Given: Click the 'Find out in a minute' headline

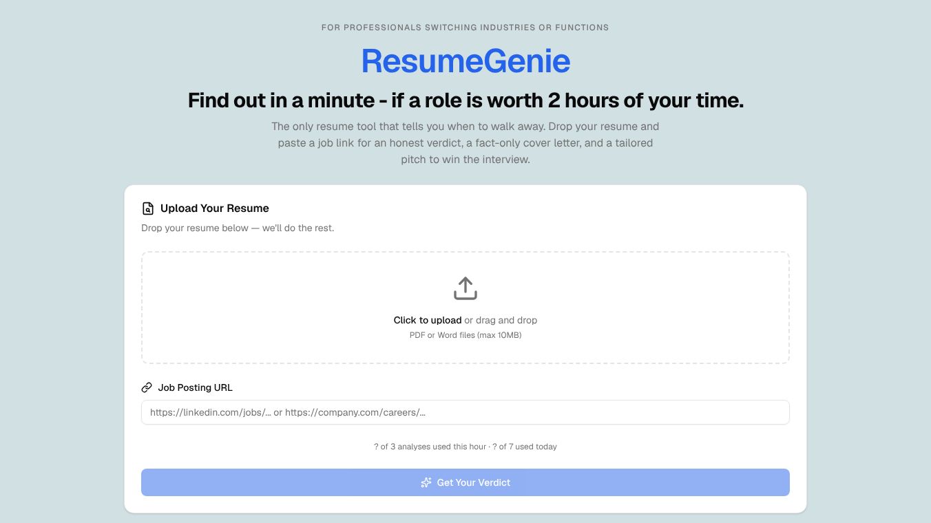Looking at the screenshot, I should click(x=466, y=100).
